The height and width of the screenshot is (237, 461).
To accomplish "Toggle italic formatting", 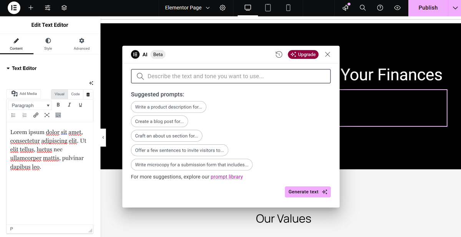I will tap(70, 105).
